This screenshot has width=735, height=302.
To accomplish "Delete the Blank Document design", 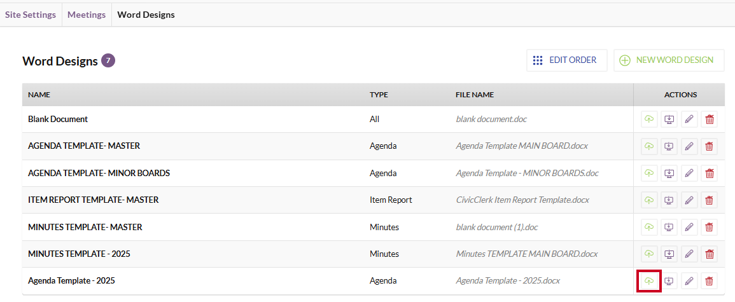I will [x=709, y=120].
